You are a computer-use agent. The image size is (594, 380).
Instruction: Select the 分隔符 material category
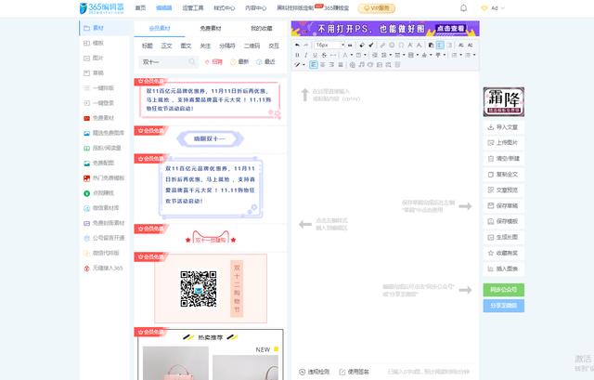(226, 46)
